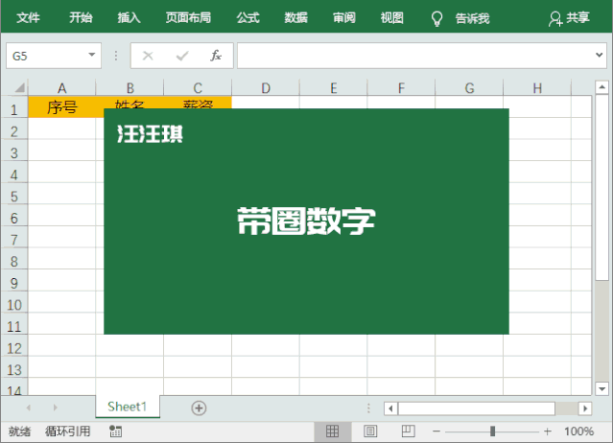Click the vertical scrollbar up arrow
The height and width of the screenshot is (443, 613).
(602, 86)
